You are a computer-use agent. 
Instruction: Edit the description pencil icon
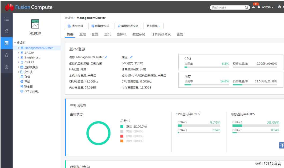click(131, 57)
